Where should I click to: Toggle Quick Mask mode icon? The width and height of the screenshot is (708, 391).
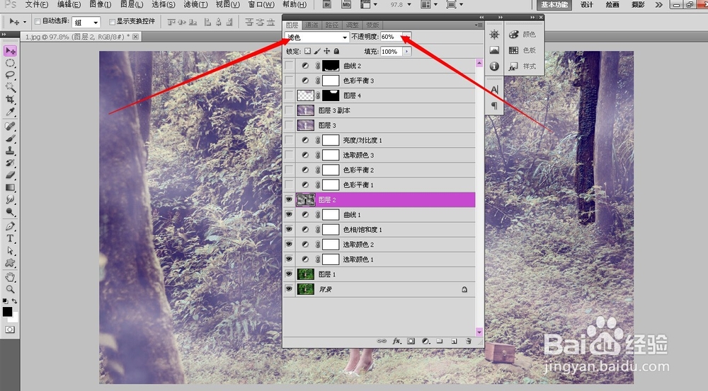[10, 329]
